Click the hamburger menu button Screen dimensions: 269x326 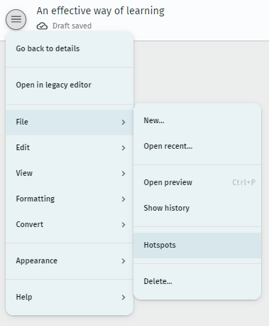(16, 19)
